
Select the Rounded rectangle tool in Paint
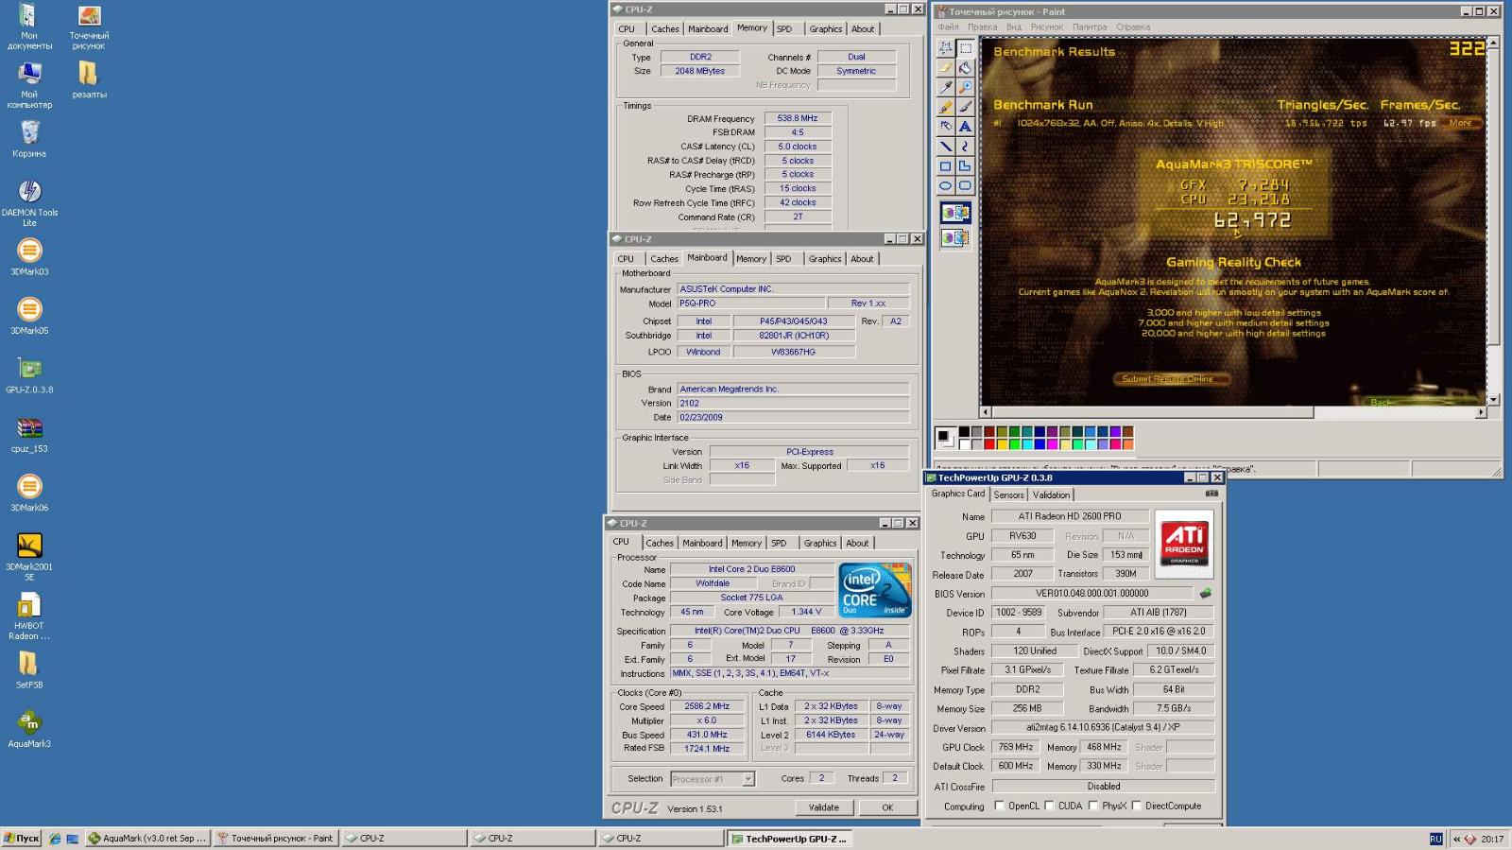point(965,186)
